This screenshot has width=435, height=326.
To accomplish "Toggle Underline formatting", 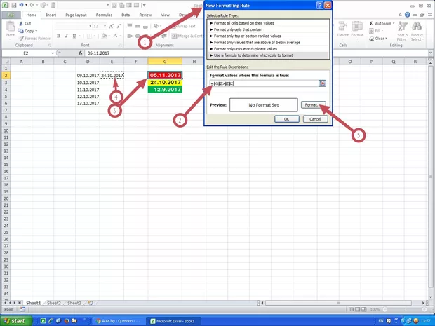I will click(74, 36).
